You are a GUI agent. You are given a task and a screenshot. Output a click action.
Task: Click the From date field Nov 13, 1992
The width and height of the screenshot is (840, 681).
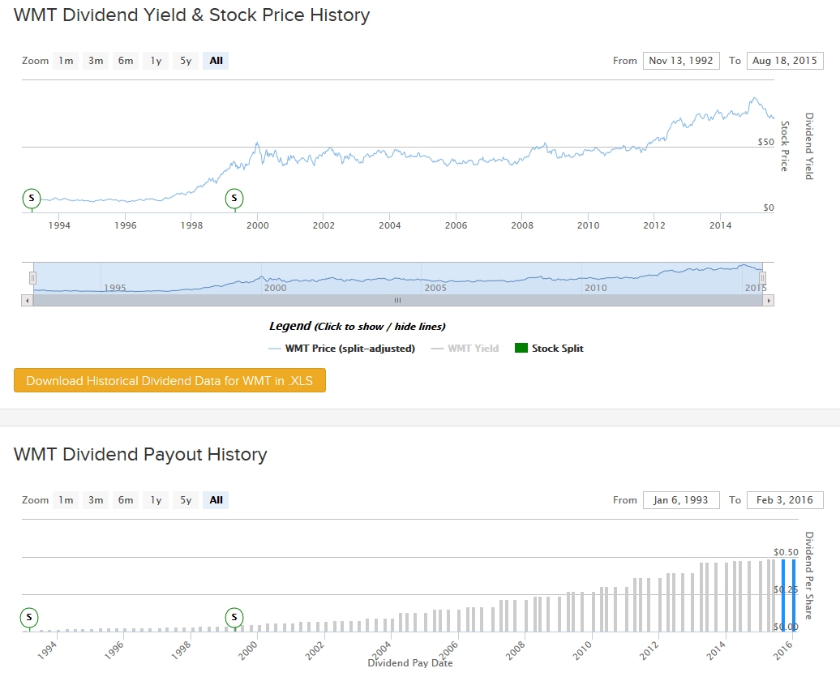pyautogui.click(x=681, y=61)
